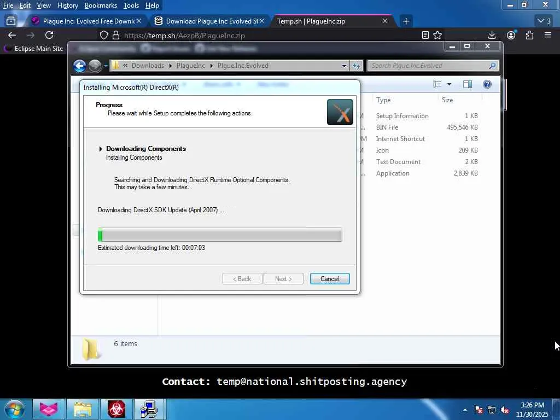Open the DirectX setup taskbar icon
Screen dimensions: 560x420
(149, 409)
